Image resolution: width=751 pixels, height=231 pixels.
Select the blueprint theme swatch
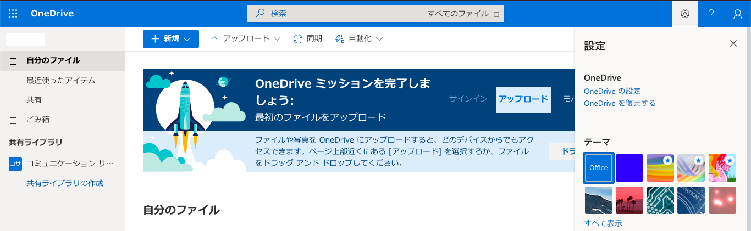point(691,200)
